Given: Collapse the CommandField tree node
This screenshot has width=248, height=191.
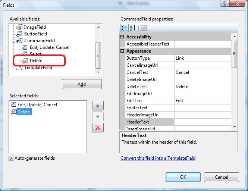Looking at the screenshot, I should [13, 41].
